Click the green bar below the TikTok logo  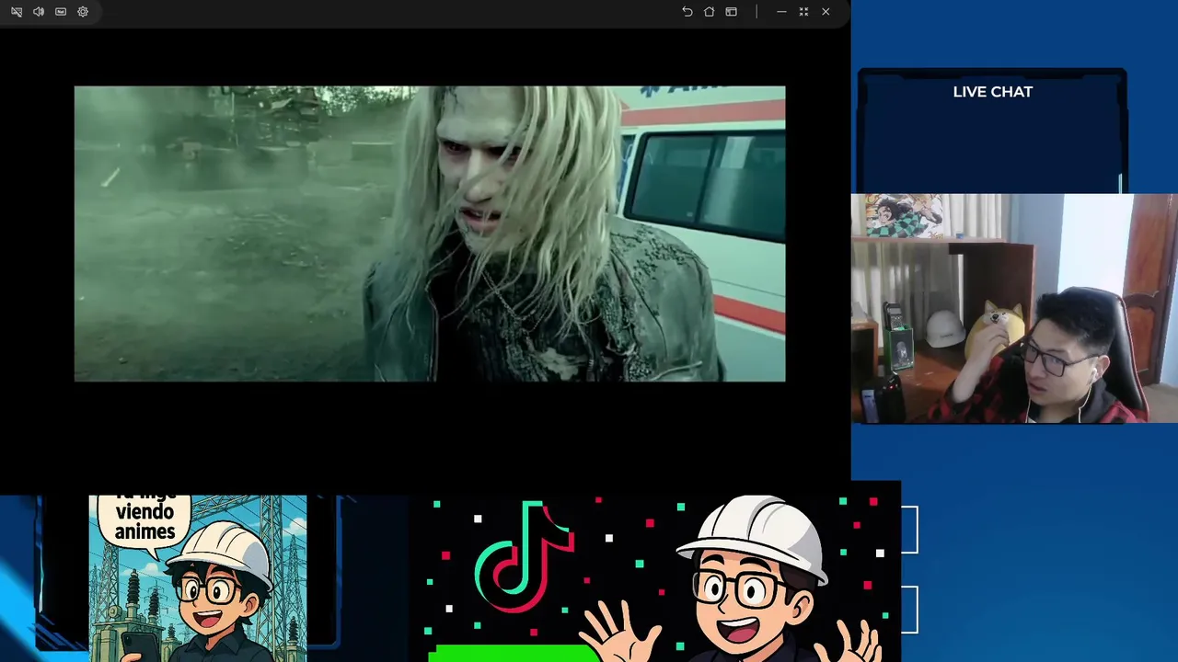coord(515,653)
